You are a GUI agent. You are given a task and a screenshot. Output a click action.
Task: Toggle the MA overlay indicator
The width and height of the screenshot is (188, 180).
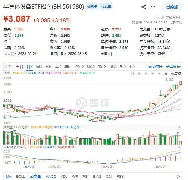[9, 176]
